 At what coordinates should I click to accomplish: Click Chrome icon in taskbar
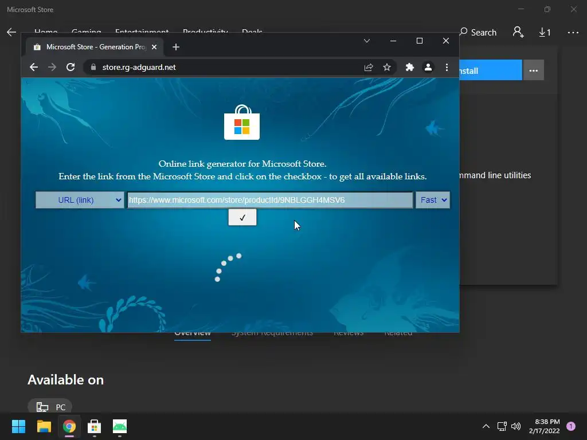pyautogui.click(x=69, y=426)
